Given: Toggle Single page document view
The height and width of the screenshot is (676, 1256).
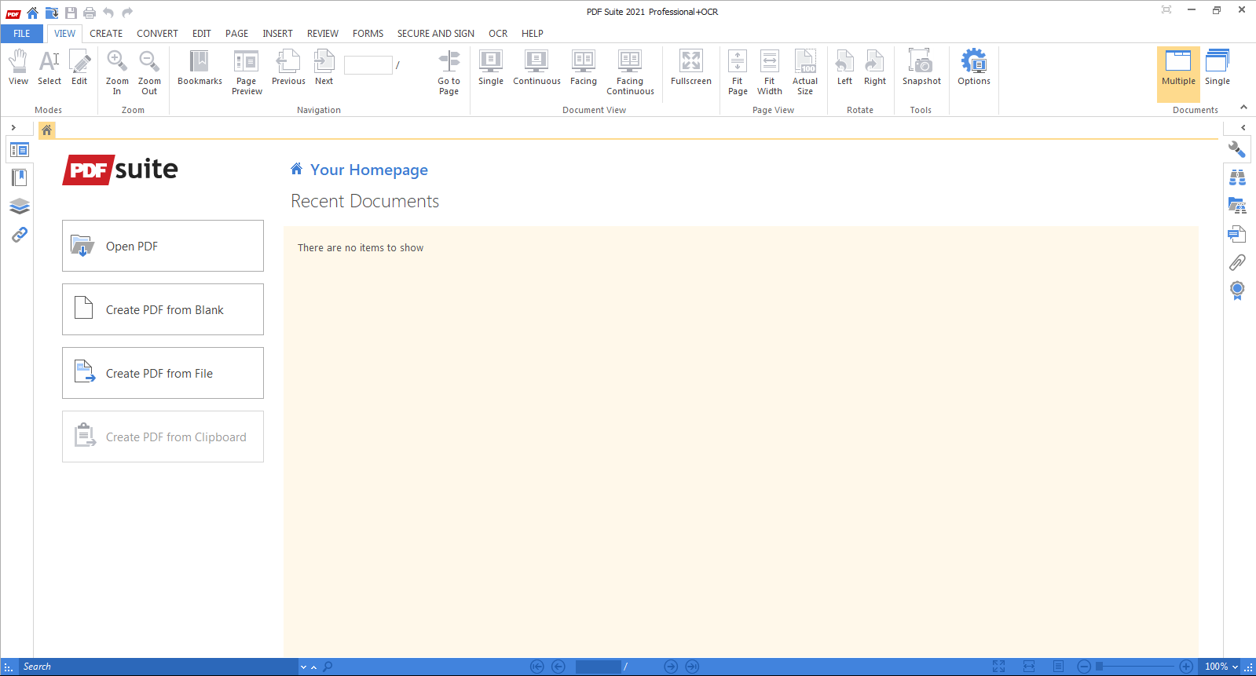Looking at the screenshot, I should (491, 68).
